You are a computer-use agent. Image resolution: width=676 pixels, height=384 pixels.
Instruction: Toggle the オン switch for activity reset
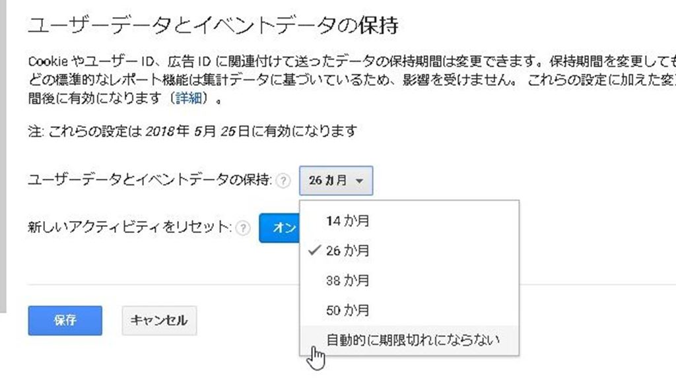click(280, 228)
